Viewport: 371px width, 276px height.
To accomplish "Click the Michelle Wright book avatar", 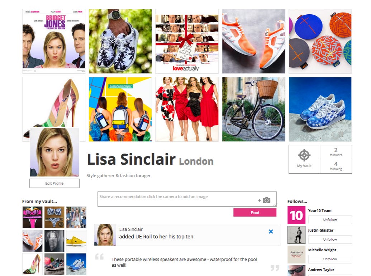I will (296, 255).
